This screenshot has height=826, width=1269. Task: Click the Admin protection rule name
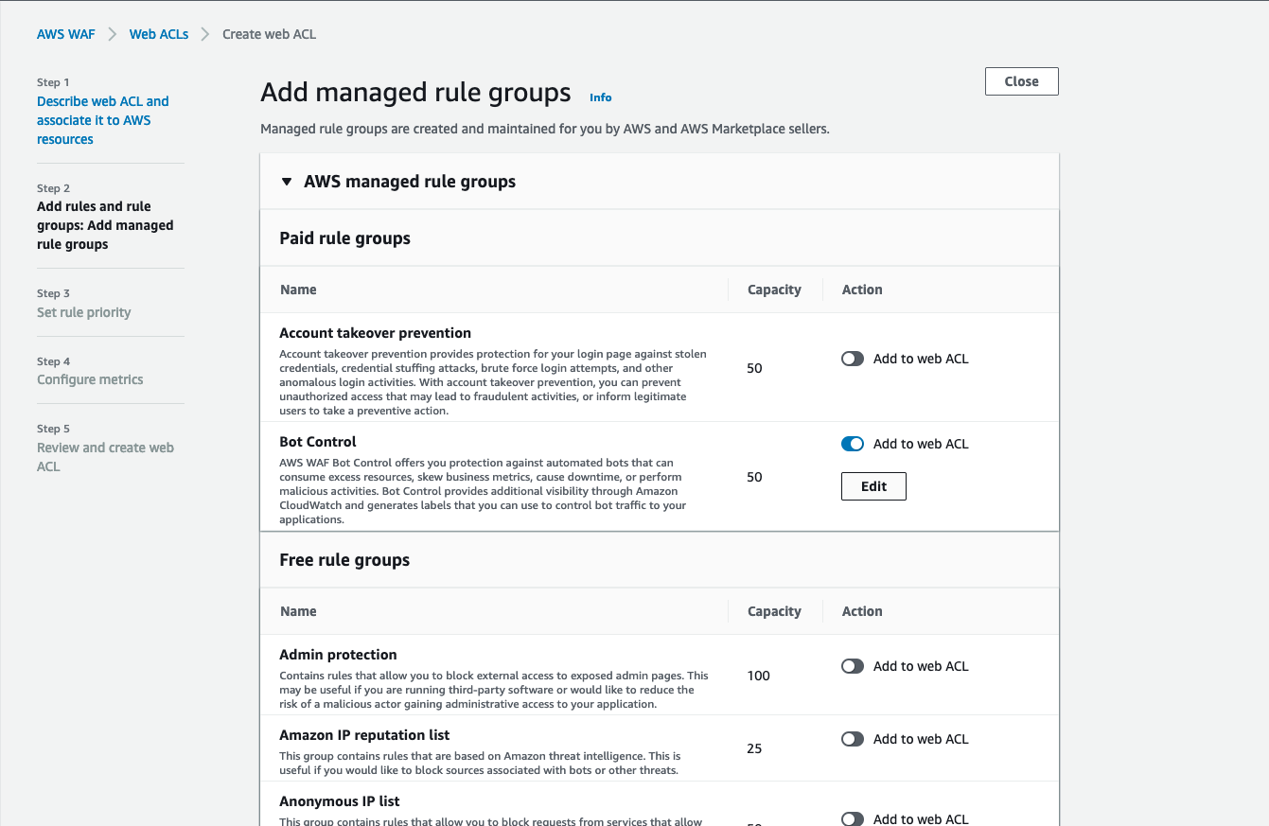pos(338,655)
